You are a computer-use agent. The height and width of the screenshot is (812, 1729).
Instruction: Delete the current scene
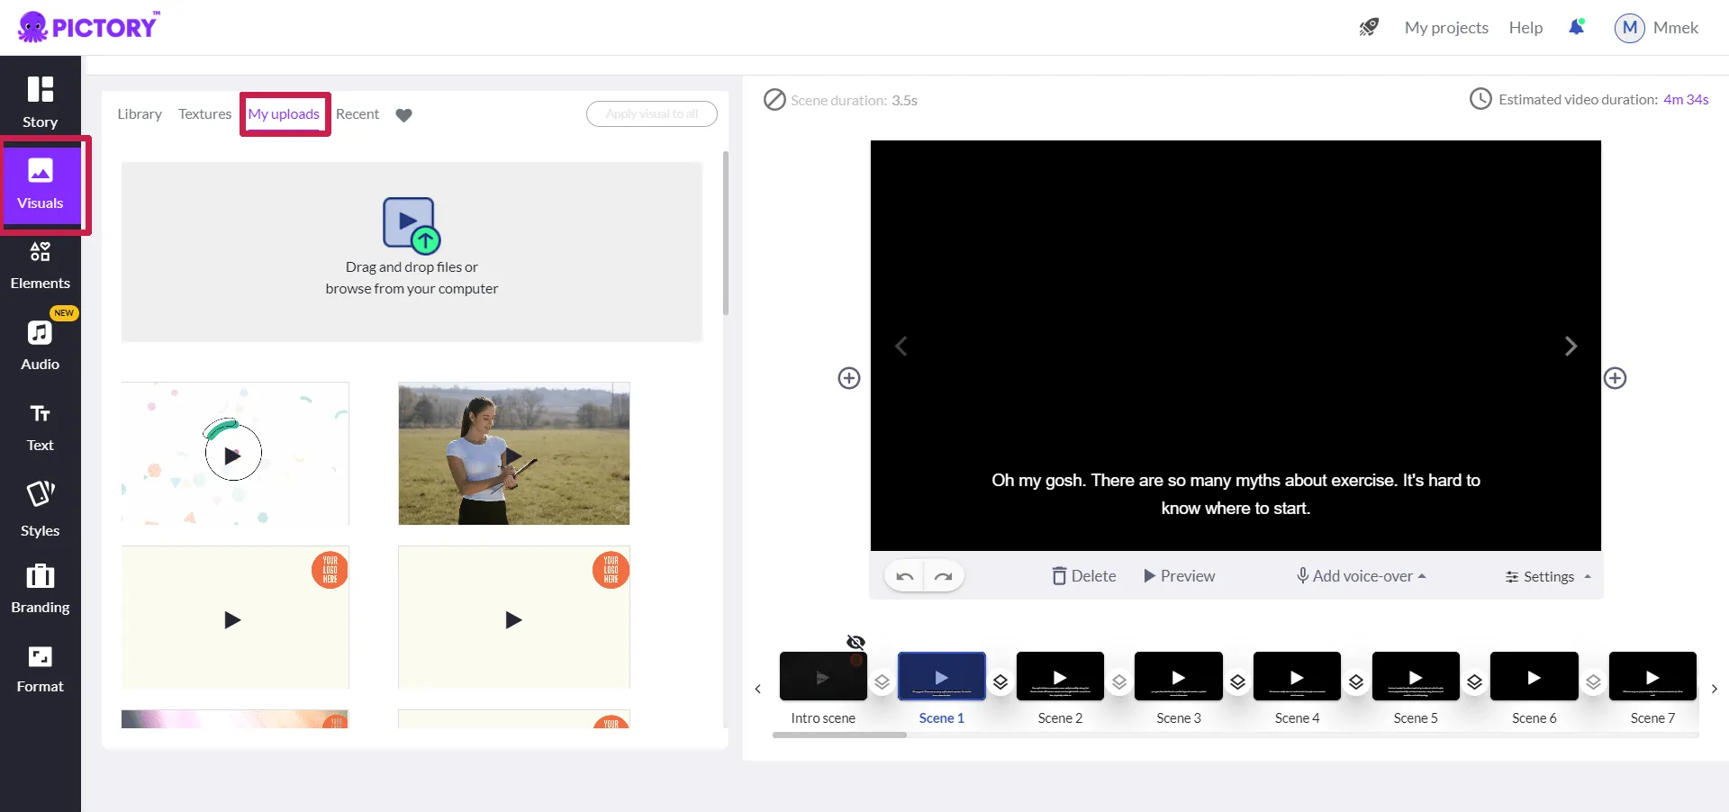tap(1084, 576)
